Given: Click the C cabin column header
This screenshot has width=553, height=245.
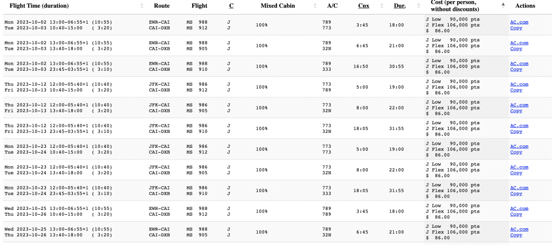Looking at the screenshot, I should pos(231,5).
